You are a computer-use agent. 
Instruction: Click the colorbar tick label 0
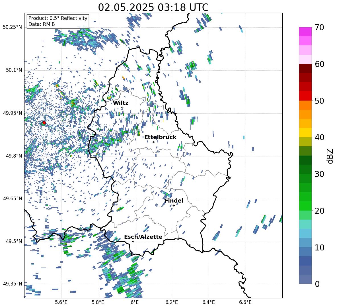click(317, 284)
